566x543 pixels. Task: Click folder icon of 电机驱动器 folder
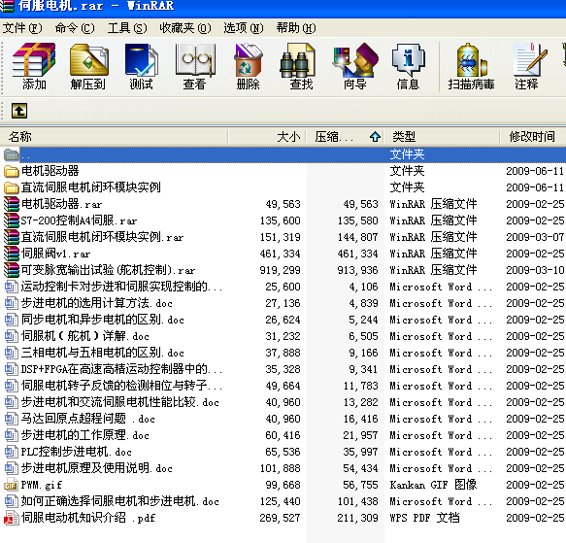pos(12,171)
